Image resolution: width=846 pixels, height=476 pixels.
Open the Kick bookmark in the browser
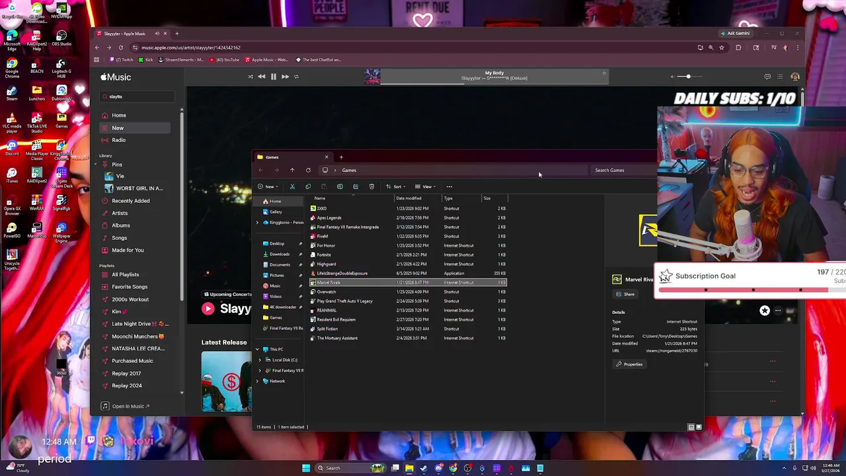[146, 59]
